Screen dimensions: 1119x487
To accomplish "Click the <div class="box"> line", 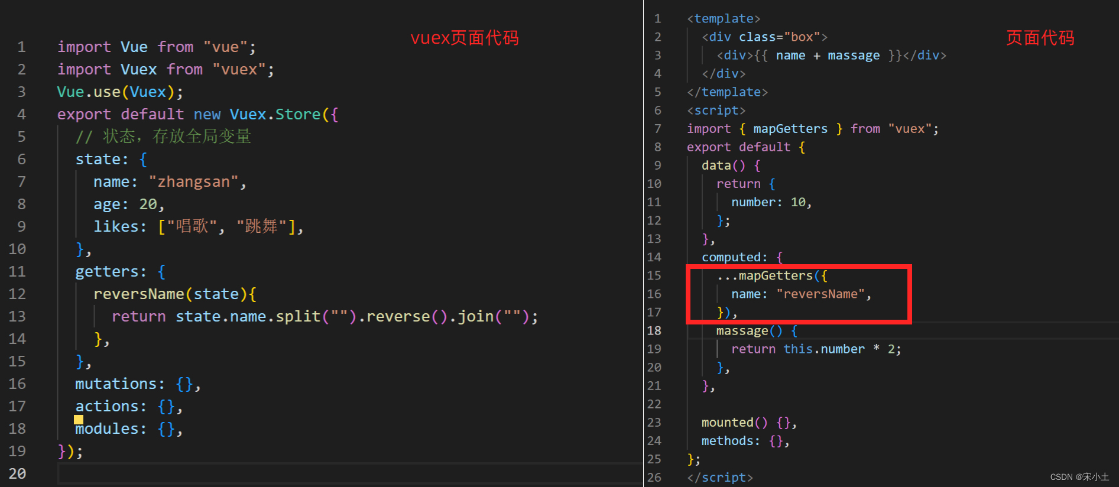I will [x=764, y=37].
